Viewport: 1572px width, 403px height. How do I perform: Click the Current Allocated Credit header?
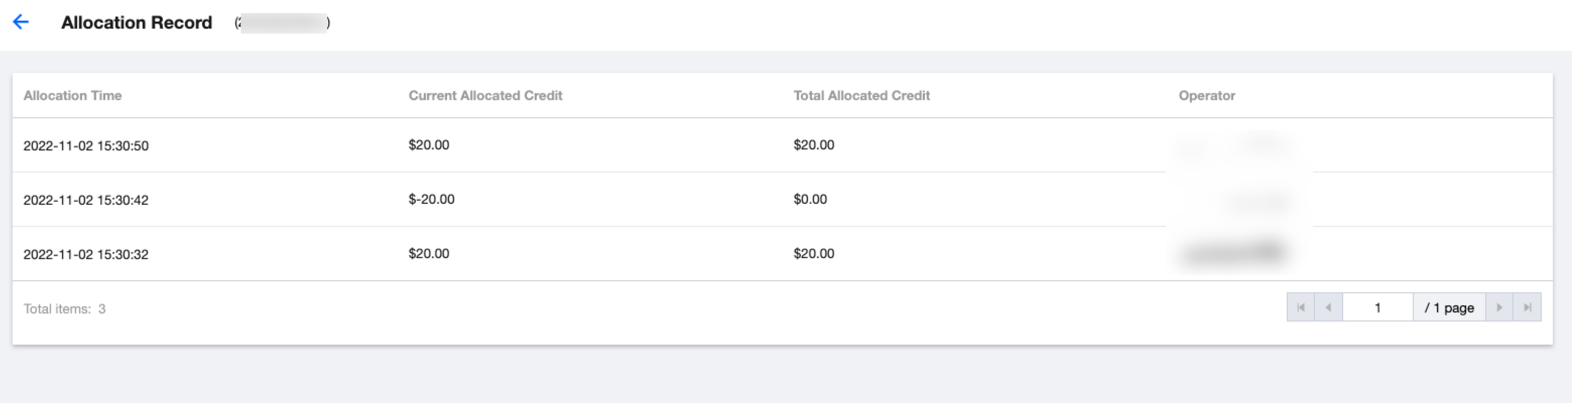[x=485, y=96]
